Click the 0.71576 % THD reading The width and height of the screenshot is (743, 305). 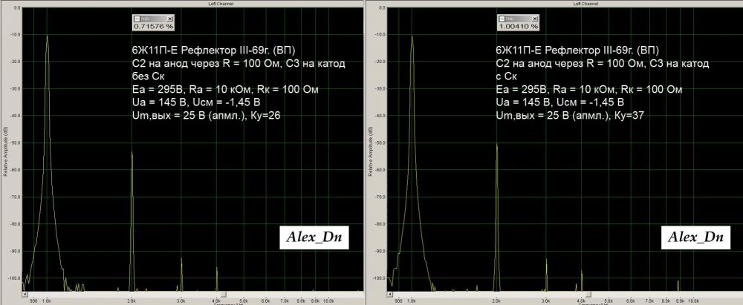pyautogui.click(x=152, y=26)
